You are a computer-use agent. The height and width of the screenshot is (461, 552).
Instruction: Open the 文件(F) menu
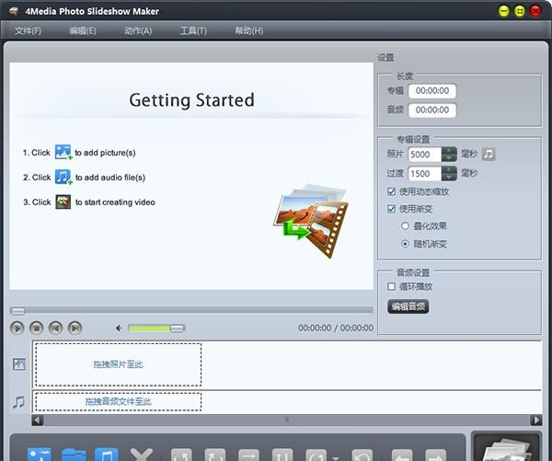tap(28, 31)
